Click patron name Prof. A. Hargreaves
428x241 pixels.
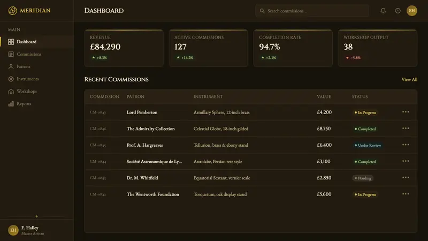tap(144, 145)
